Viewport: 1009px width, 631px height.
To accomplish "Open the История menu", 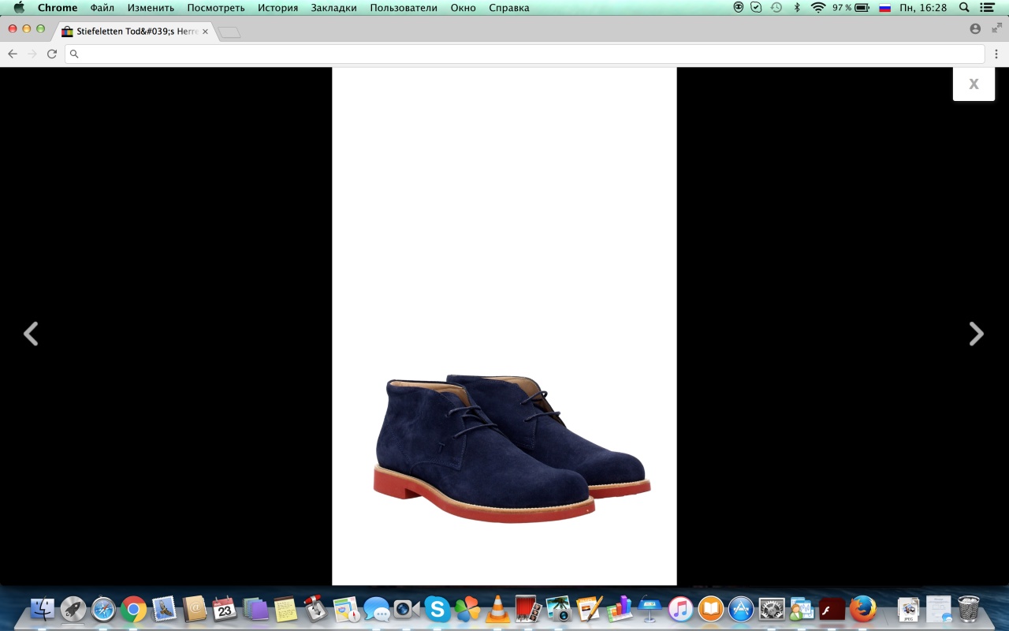I will (x=277, y=8).
